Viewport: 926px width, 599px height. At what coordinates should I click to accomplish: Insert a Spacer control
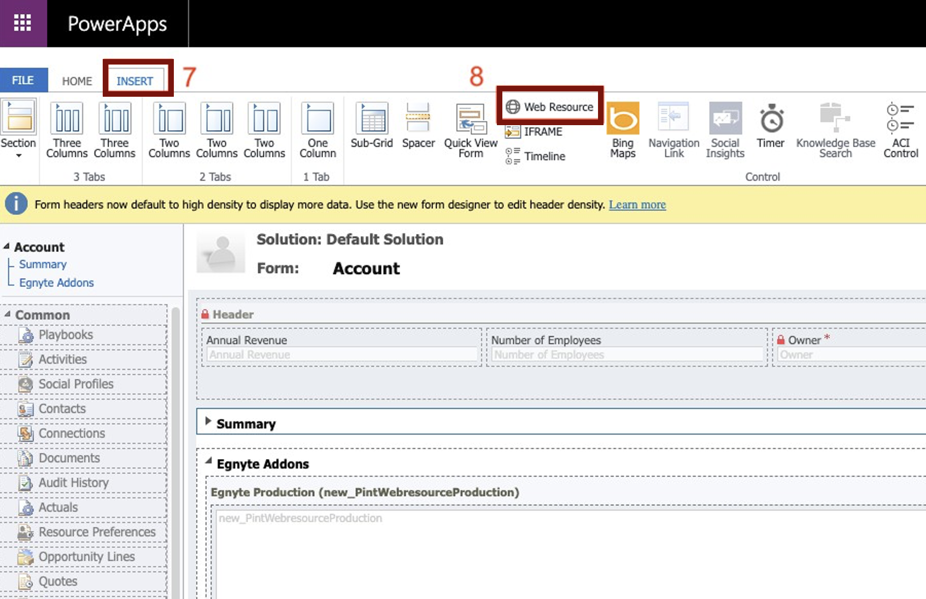point(418,125)
